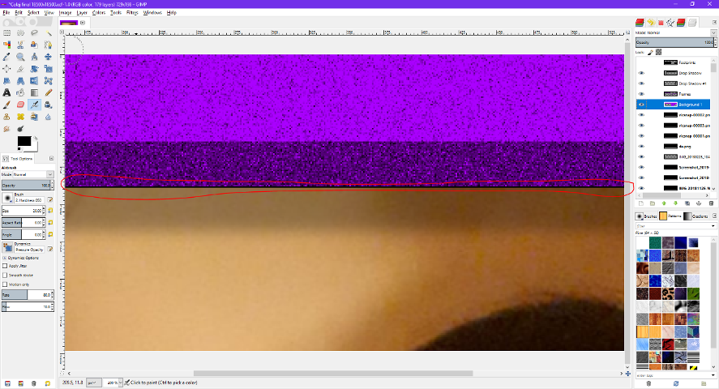Select the Free Select lasso tool
The image size is (719, 389).
tap(34, 32)
